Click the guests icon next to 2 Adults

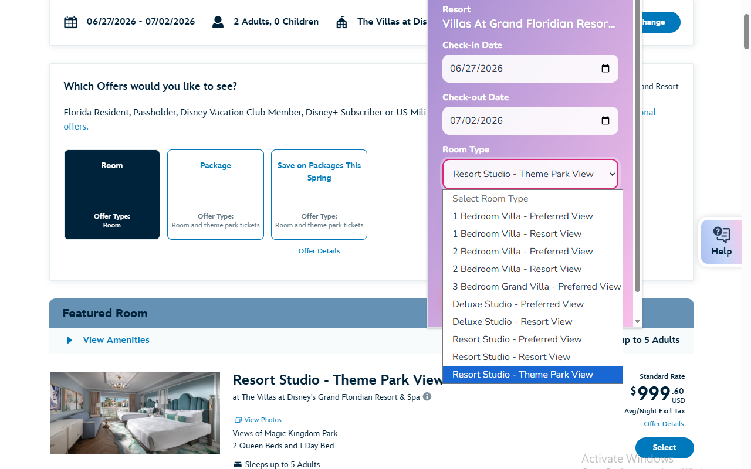[x=218, y=21]
